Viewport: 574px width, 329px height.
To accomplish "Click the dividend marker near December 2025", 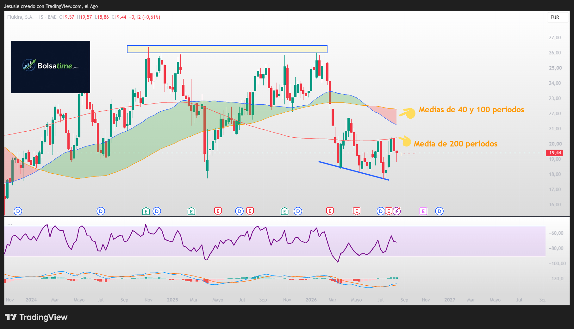I will (298, 211).
